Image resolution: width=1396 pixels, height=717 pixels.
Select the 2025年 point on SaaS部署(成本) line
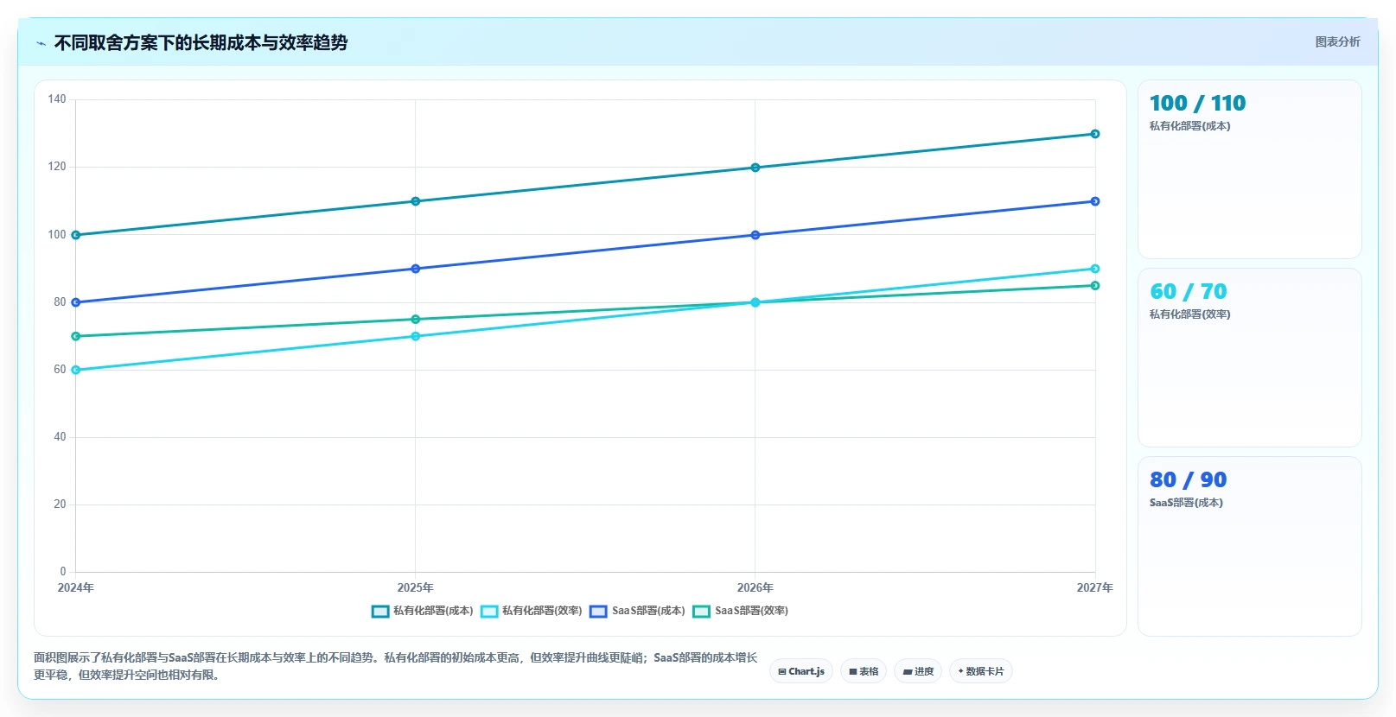click(x=416, y=269)
